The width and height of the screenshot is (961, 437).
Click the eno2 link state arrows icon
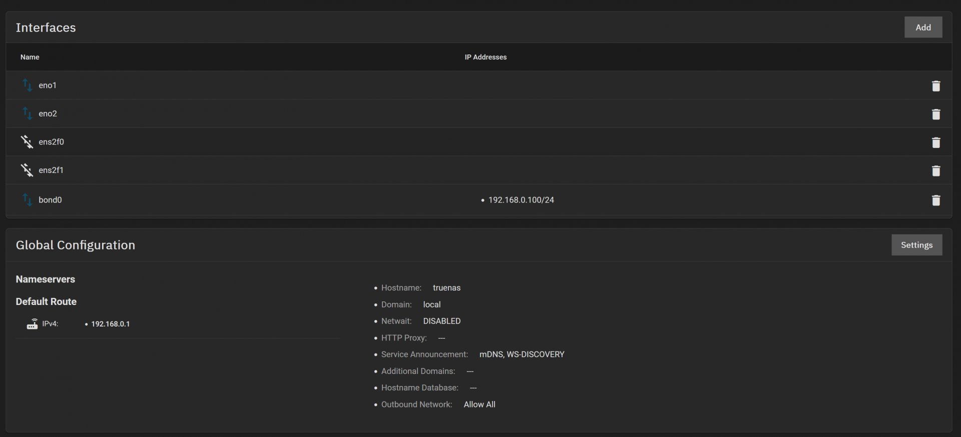point(27,113)
